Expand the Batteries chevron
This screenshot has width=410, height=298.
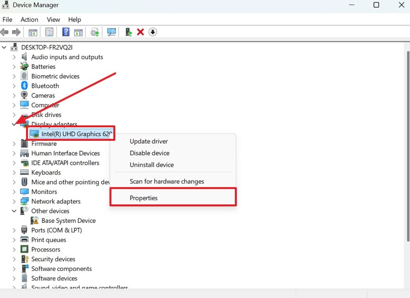click(14, 67)
